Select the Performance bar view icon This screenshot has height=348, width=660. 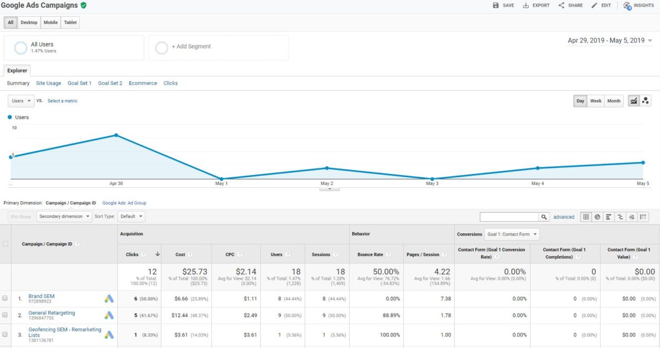[608, 217]
